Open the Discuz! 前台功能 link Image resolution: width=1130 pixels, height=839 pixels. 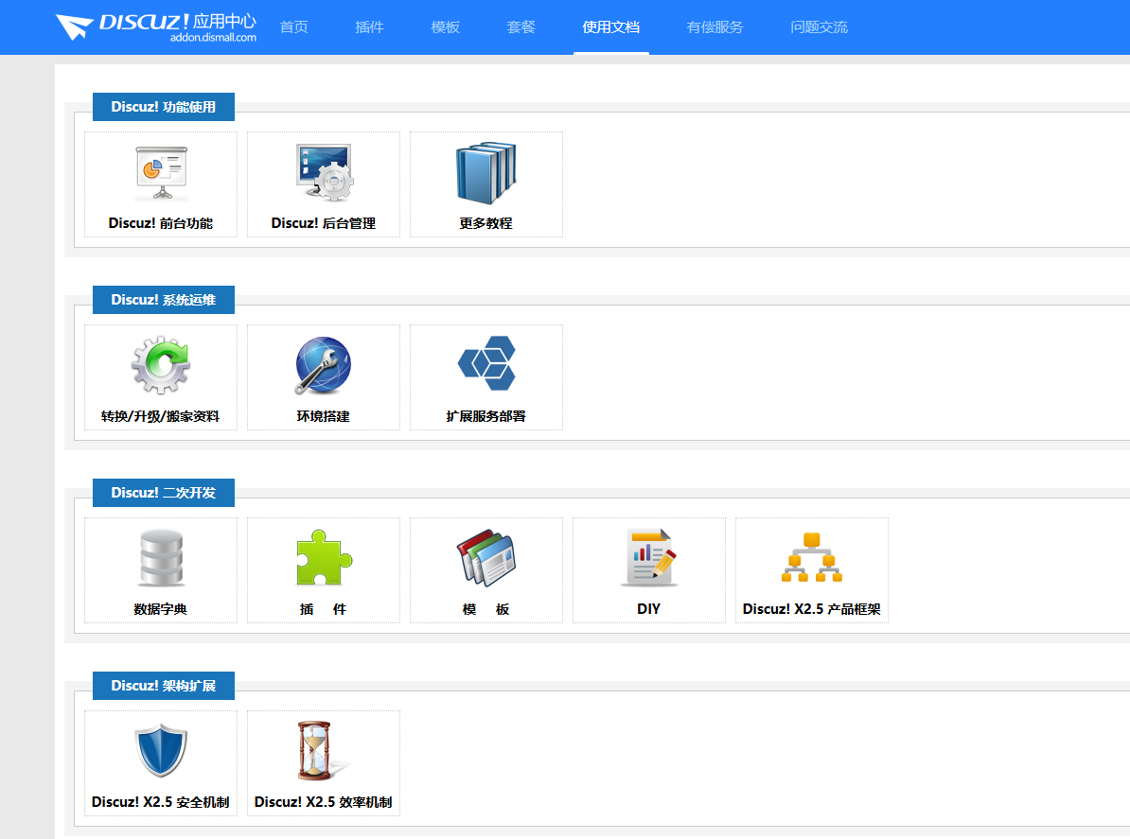(x=161, y=223)
